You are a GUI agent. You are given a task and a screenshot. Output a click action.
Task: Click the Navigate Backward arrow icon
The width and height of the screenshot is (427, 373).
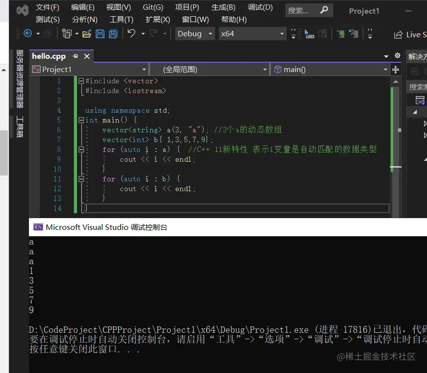pyautogui.click(x=28, y=33)
